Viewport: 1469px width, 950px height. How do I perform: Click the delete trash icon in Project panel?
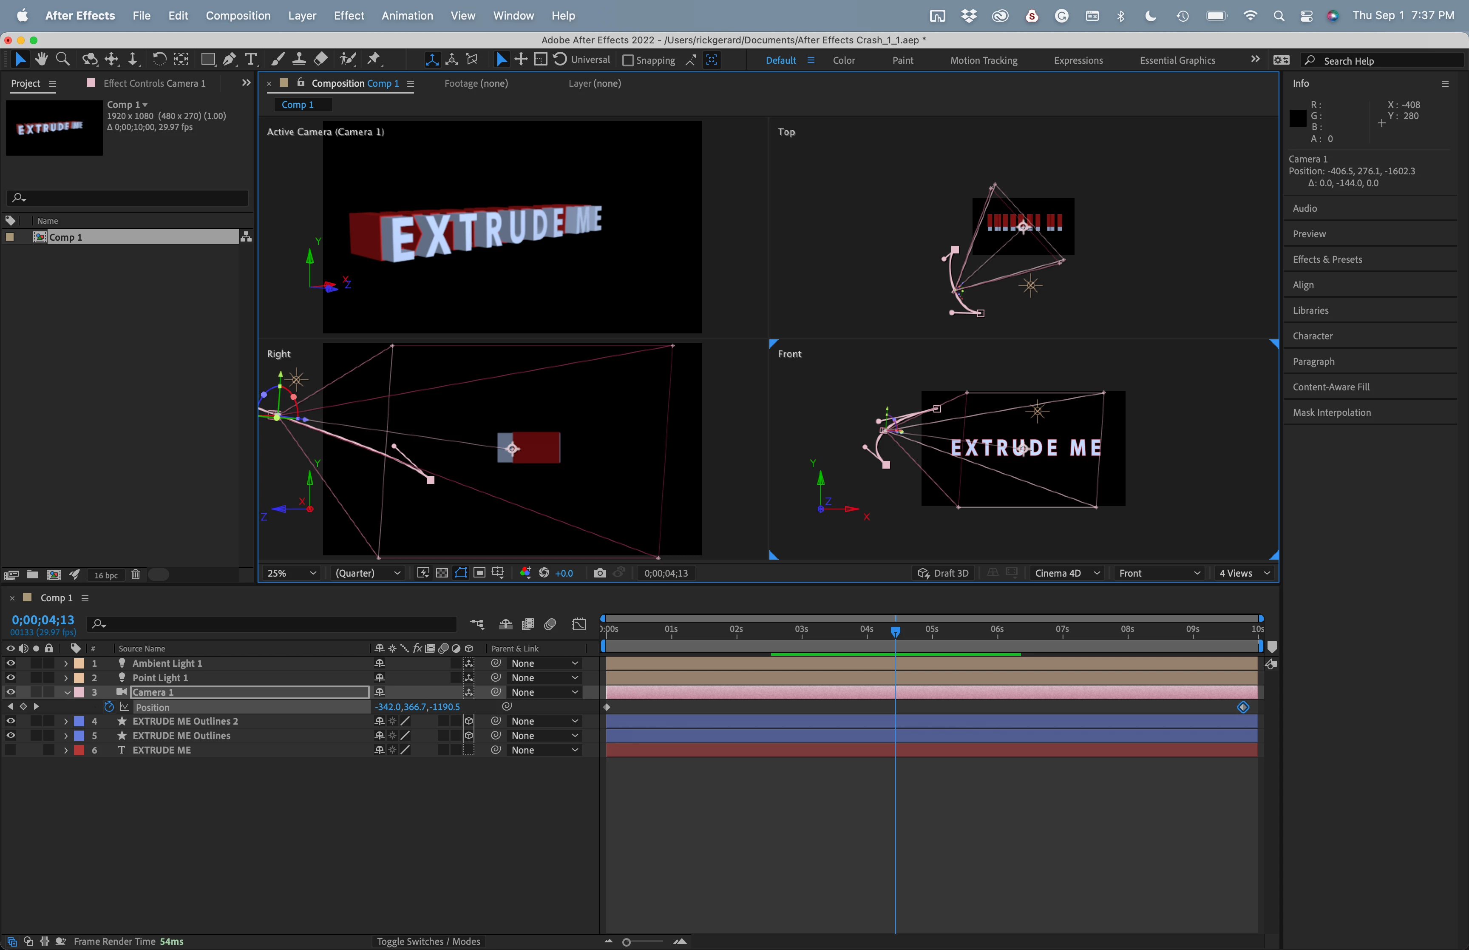[x=136, y=575]
